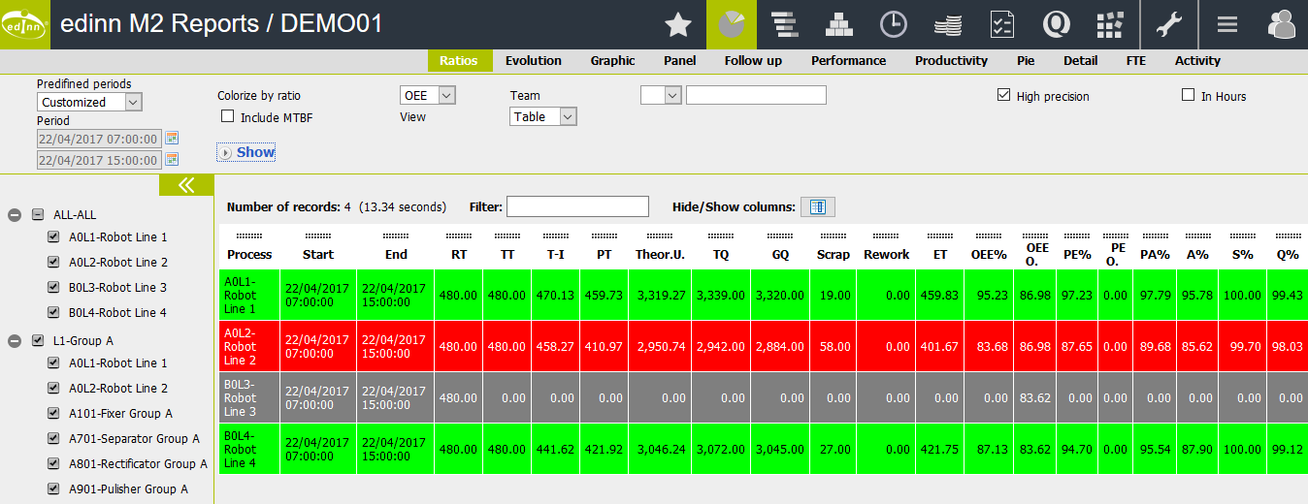Click drag handle above Process column
This screenshot has width=1308, height=504.
pos(249,236)
